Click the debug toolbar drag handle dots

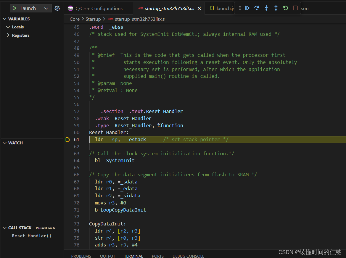[240, 8]
